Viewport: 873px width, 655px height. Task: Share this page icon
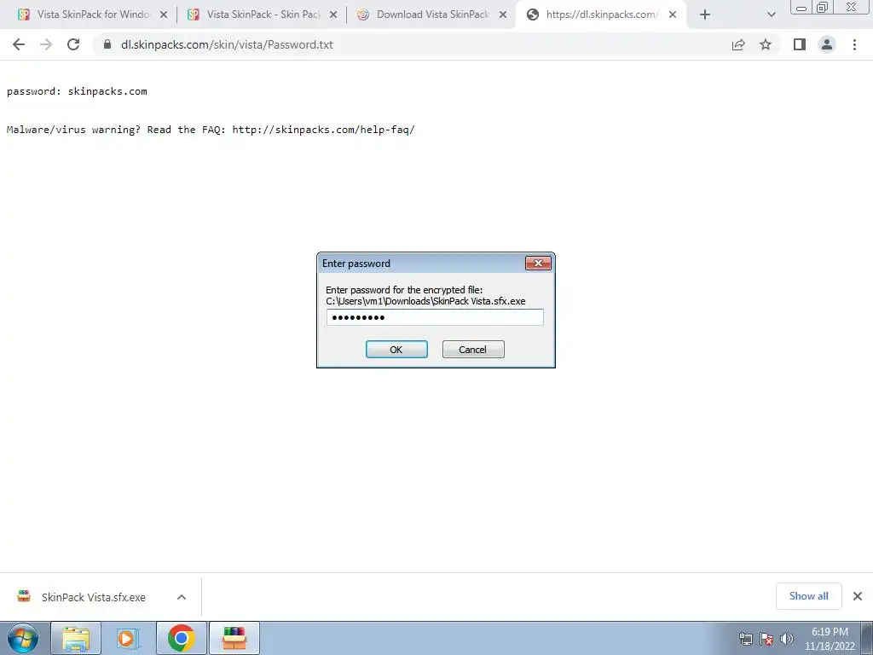738,44
